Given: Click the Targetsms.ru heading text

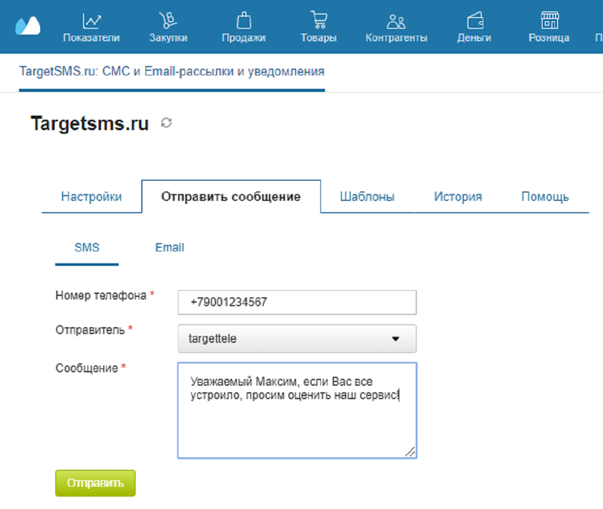Looking at the screenshot, I should (90, 123).
